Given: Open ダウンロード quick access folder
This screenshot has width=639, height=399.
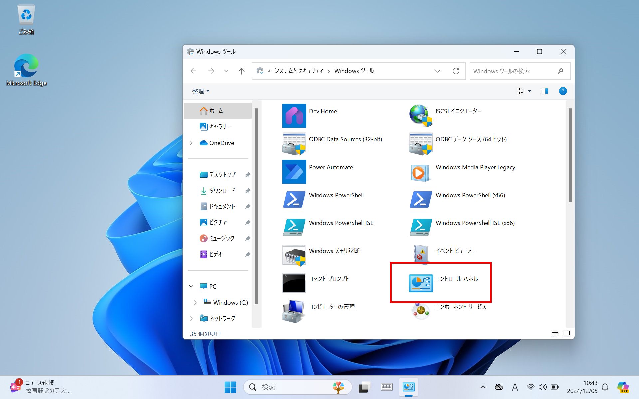Looking at the screenshot, I should (x=218, y=191).
